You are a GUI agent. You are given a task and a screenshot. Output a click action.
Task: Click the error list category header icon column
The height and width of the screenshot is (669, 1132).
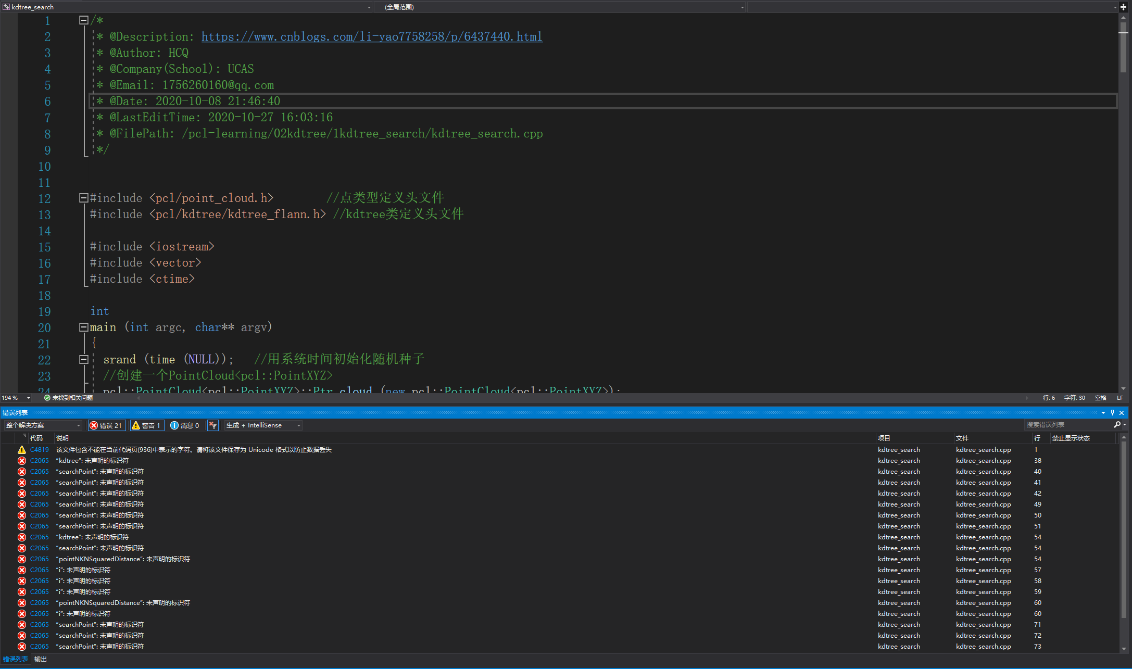21,438
